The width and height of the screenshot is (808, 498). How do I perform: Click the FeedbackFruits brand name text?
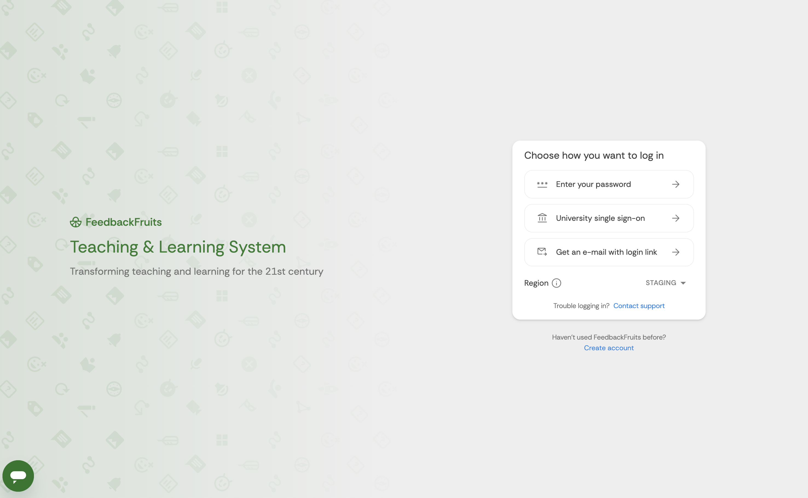point(123,222)
